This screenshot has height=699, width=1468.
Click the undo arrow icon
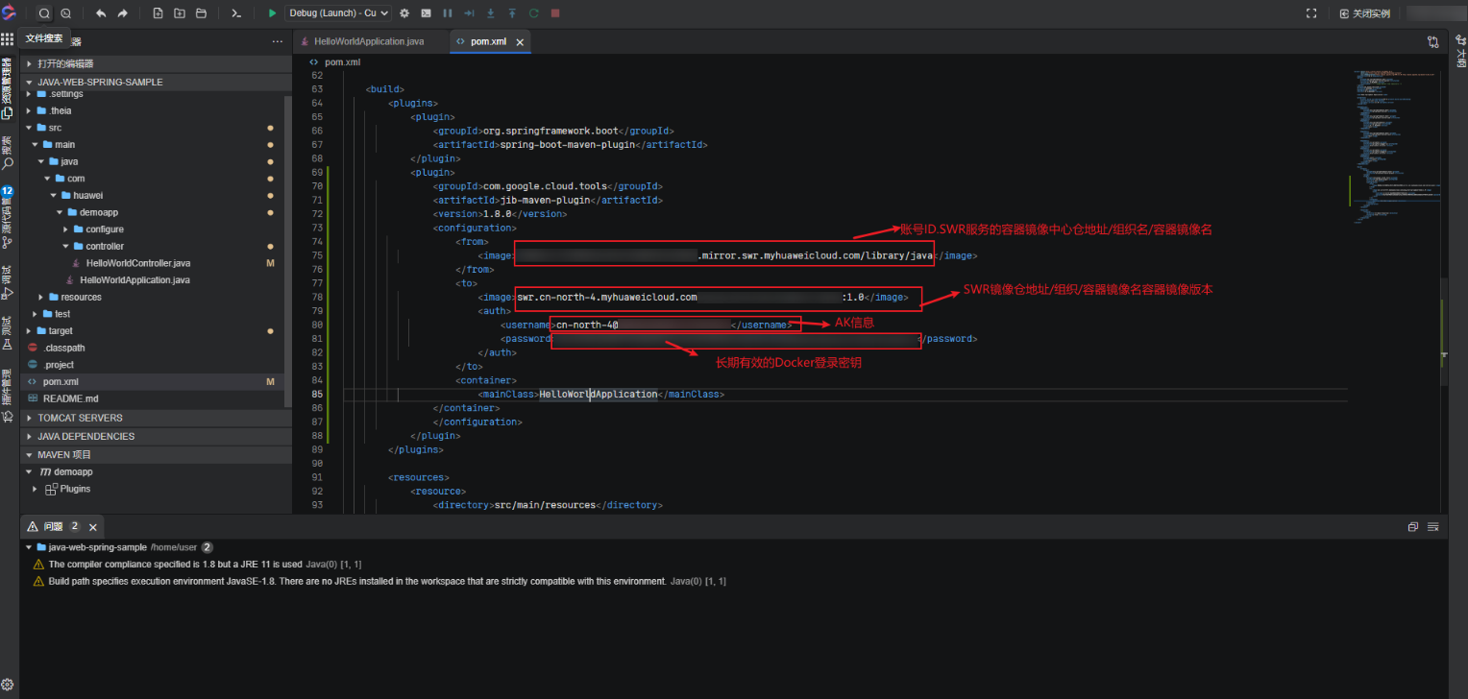[x=101, y=13]
